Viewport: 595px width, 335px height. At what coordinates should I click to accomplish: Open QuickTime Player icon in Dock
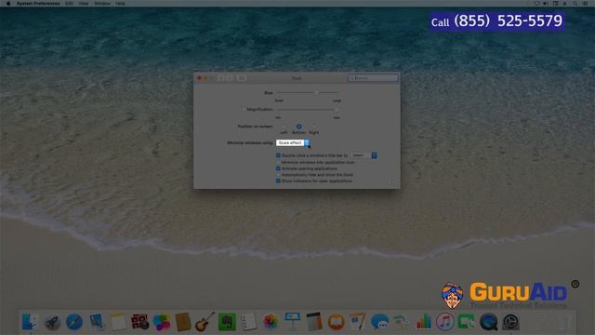[x=488, y=322]
